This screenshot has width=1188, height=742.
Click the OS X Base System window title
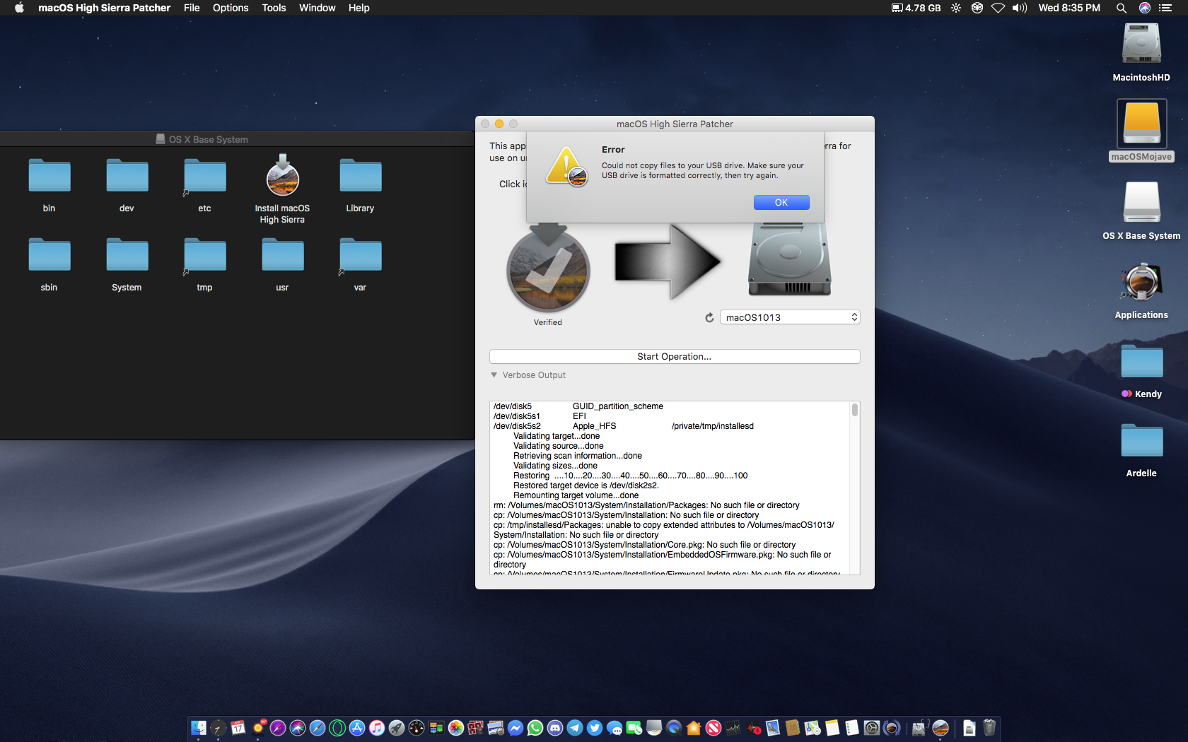pyautogui.click(x=209, y=139)
